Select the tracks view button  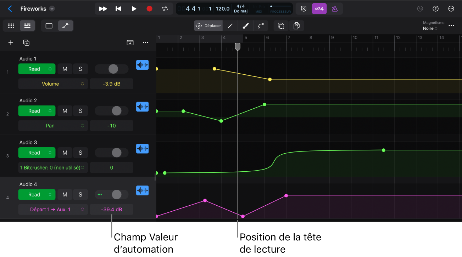27,26
